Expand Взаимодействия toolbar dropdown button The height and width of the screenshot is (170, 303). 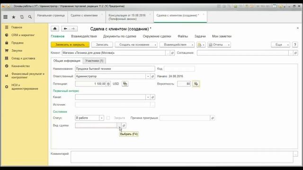click(x=177, y=45)
